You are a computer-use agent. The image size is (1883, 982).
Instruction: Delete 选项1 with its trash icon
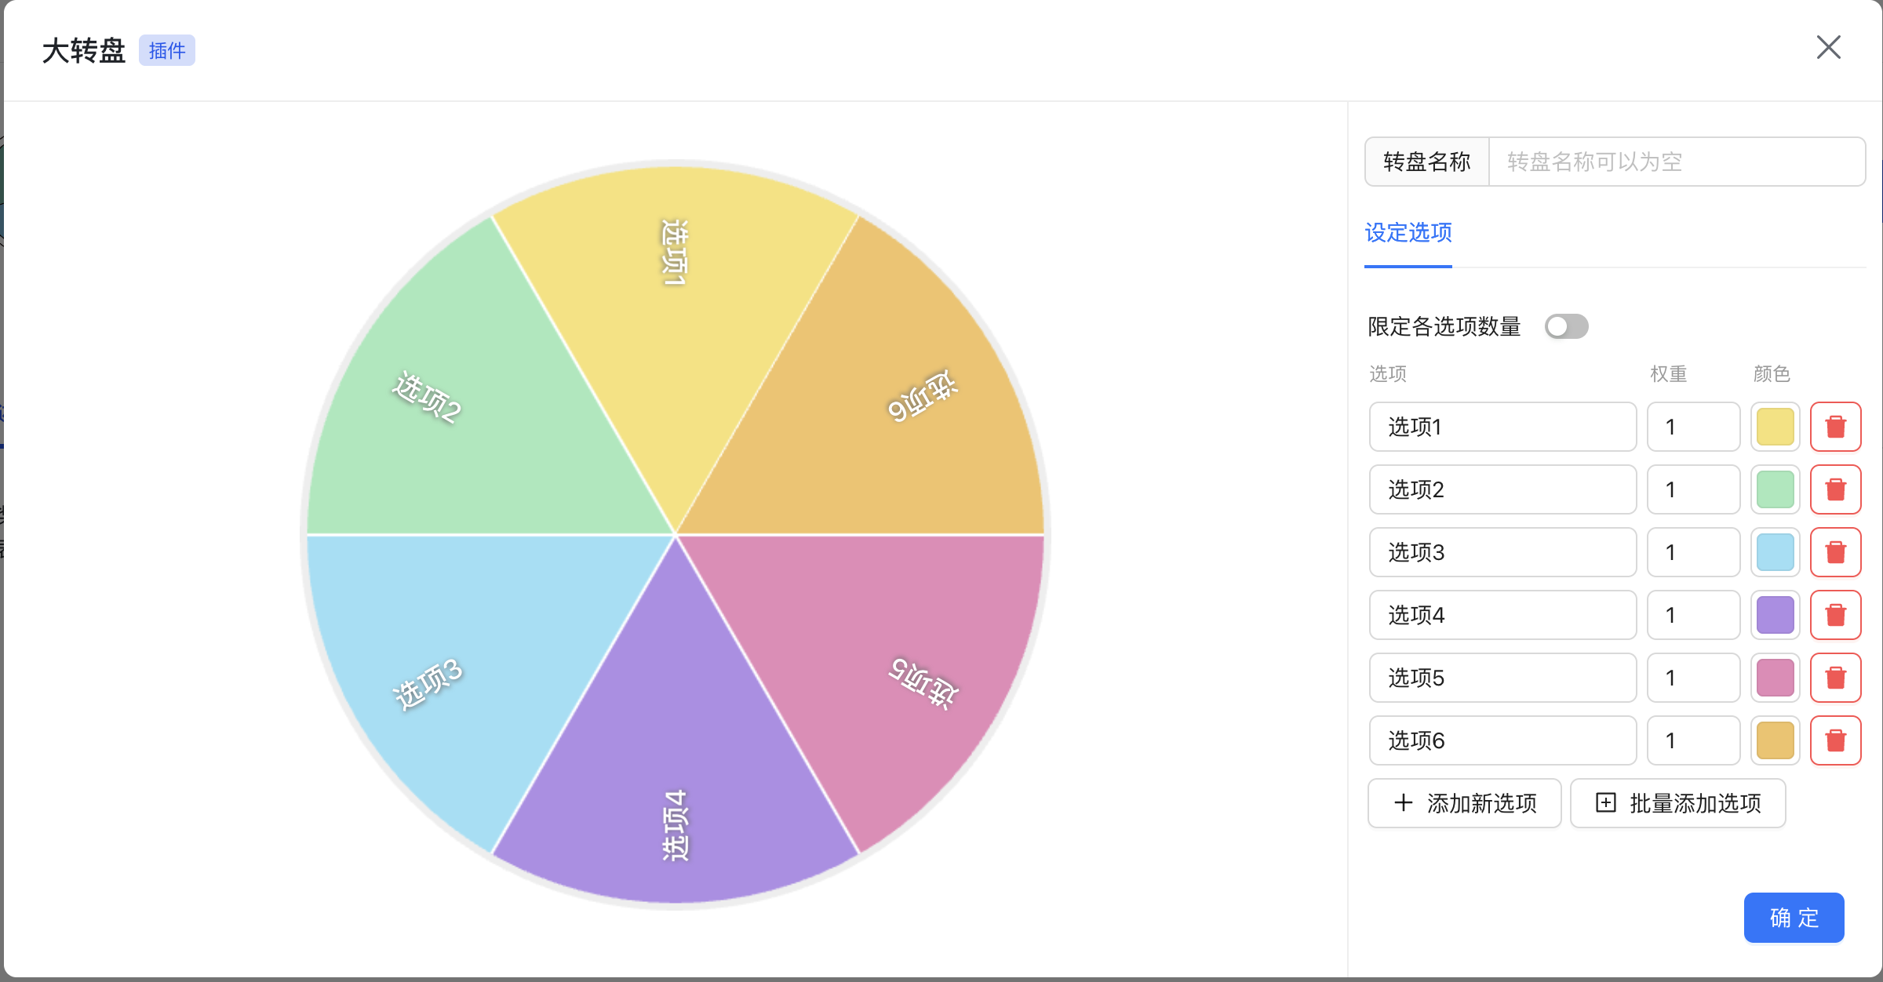[x=1835, y=427]
